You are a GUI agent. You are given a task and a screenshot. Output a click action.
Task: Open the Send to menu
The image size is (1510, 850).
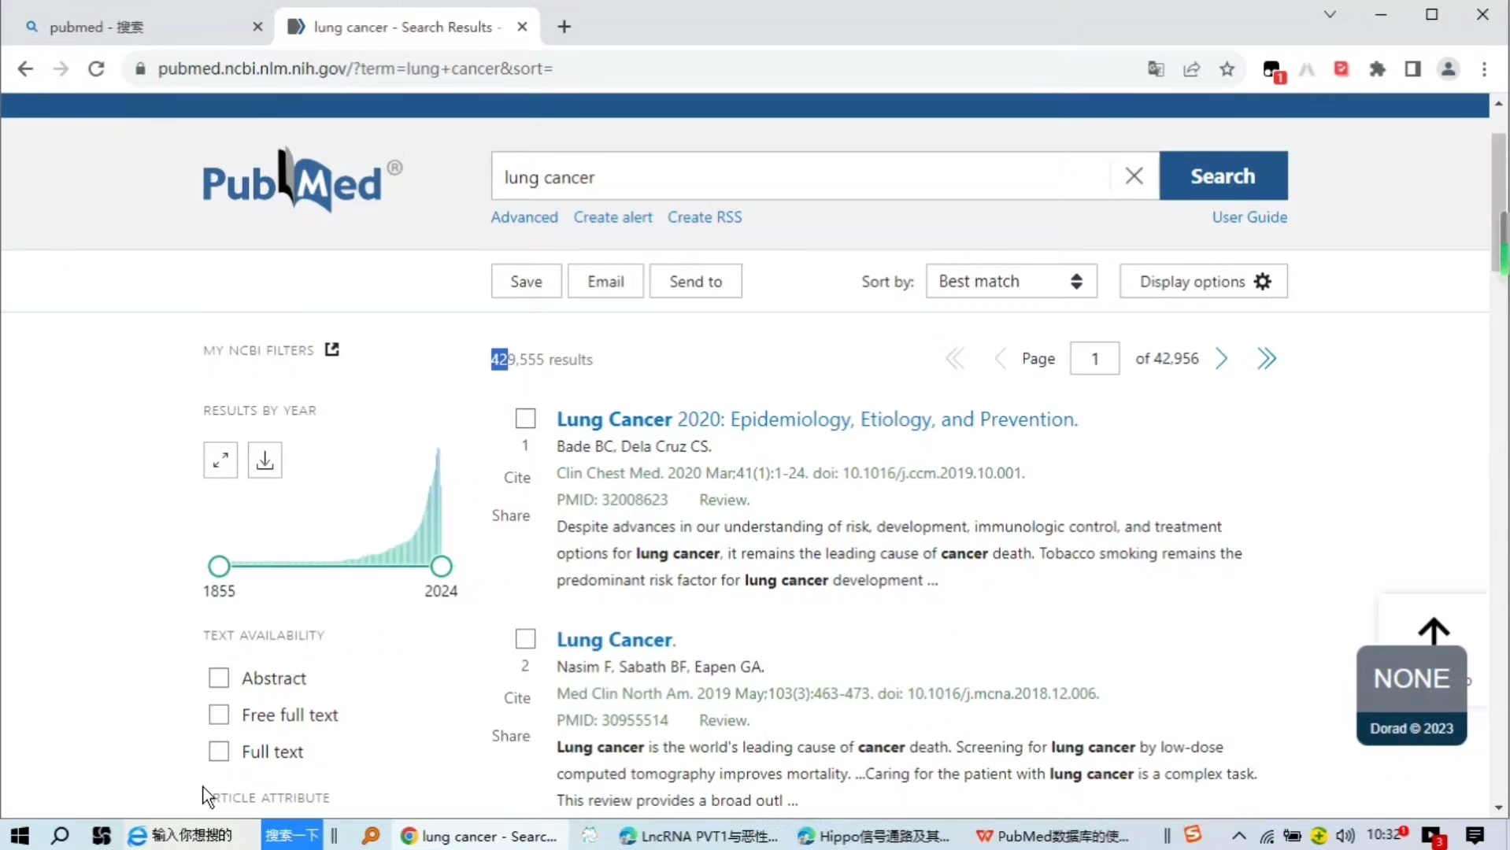(695, 281)
